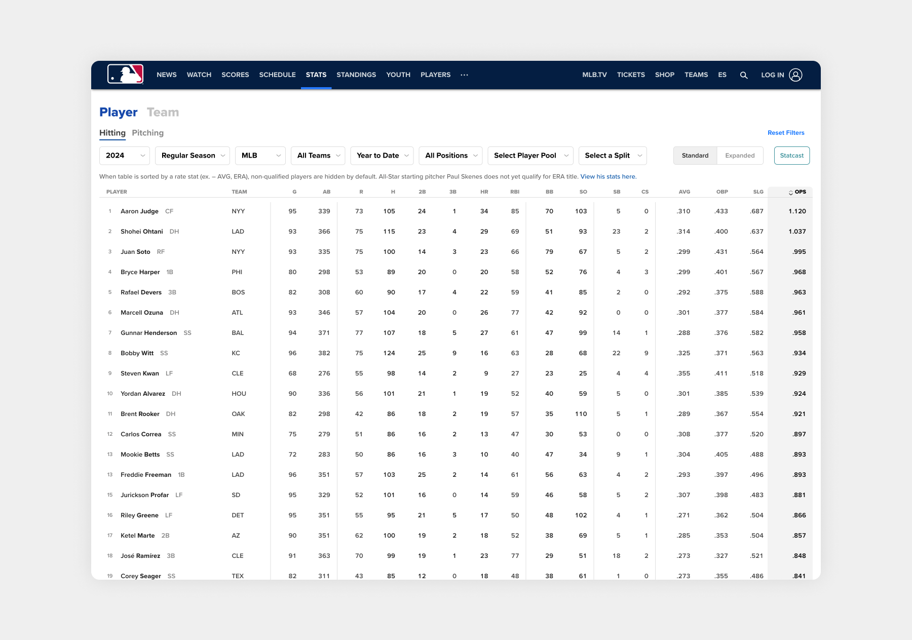Open Marcell Ozuna player page

coord(142,313)
